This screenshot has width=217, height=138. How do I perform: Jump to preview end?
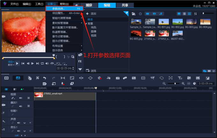tap(38, 63)
